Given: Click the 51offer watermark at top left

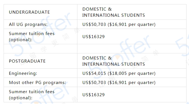Looking at the screenshot, I should pos(40,35).
